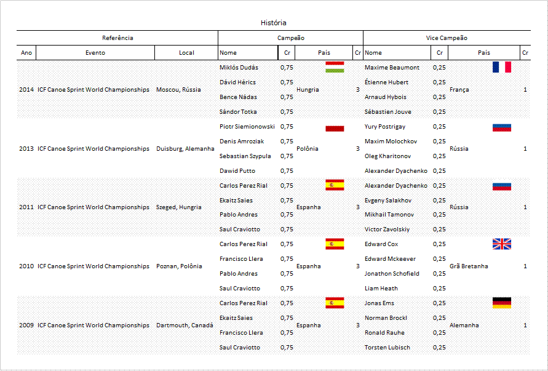The width and height of the screenshot is (548, 371).
Task: Select the 2010 year cell
Action: tap(26, 266)
